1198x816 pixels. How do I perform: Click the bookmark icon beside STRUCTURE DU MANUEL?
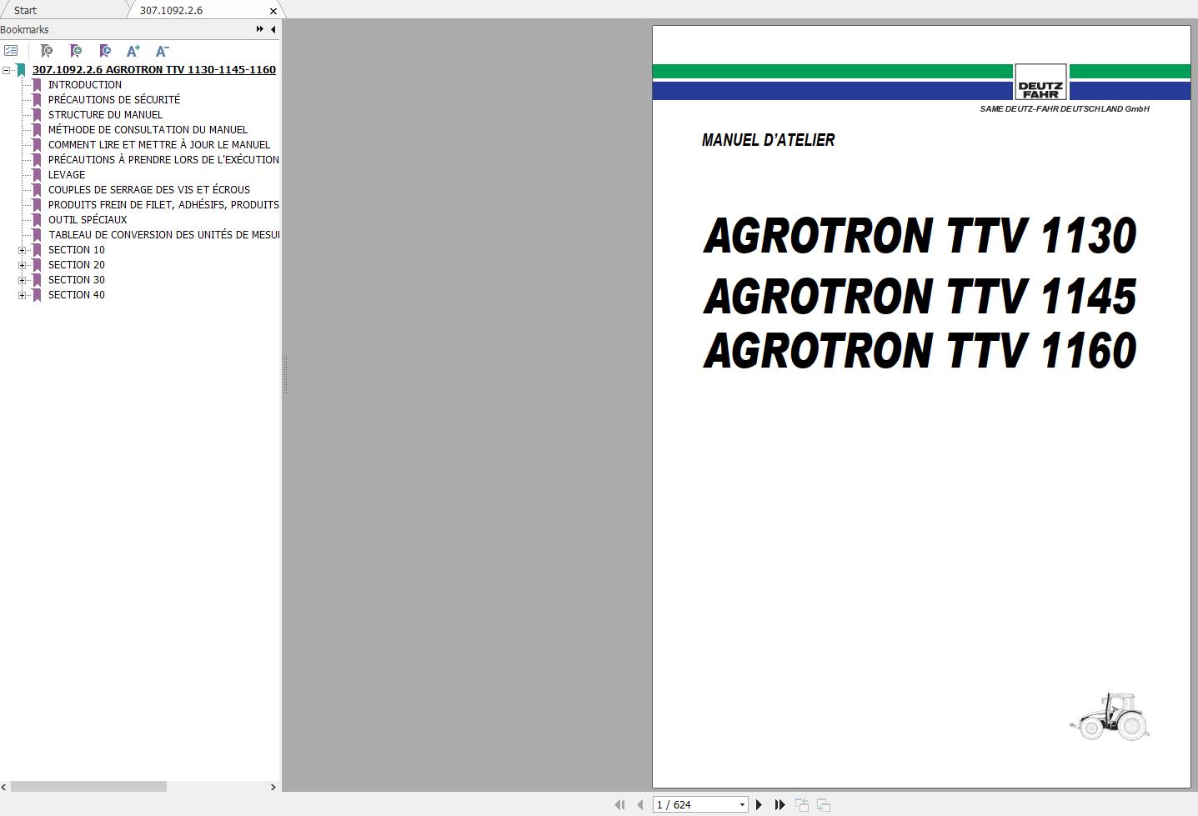[x=37, y=115]
